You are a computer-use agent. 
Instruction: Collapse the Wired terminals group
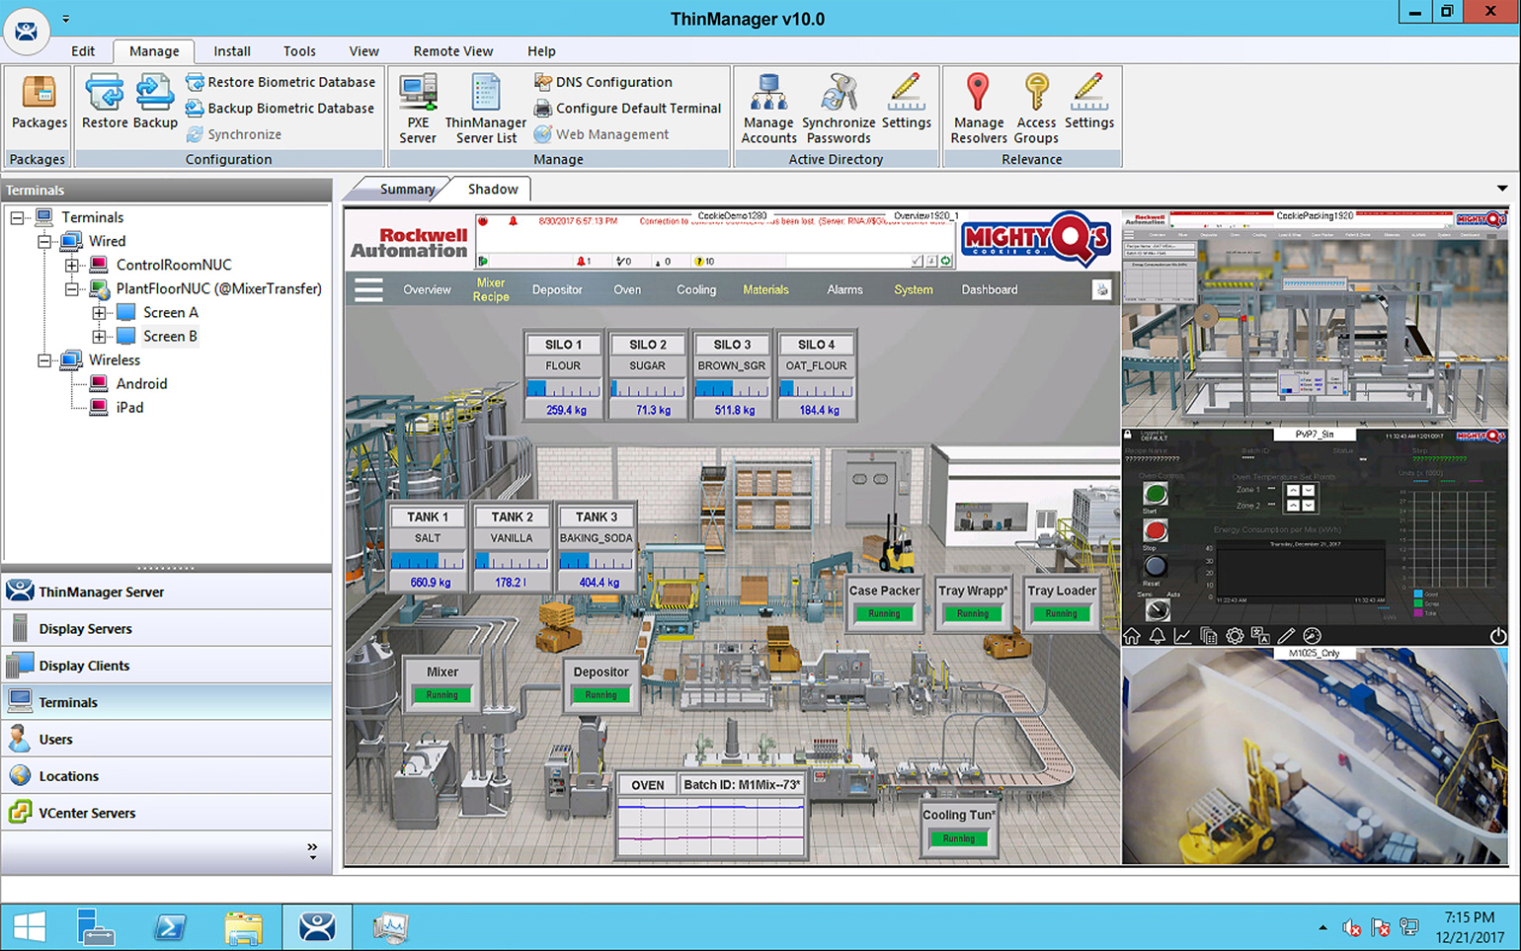(43, 240)
